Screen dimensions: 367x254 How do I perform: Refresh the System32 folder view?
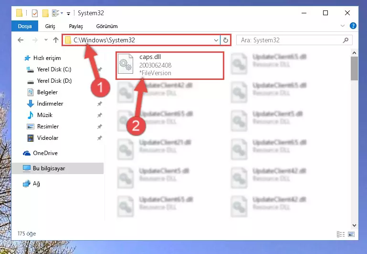click(x=226, y=40)
